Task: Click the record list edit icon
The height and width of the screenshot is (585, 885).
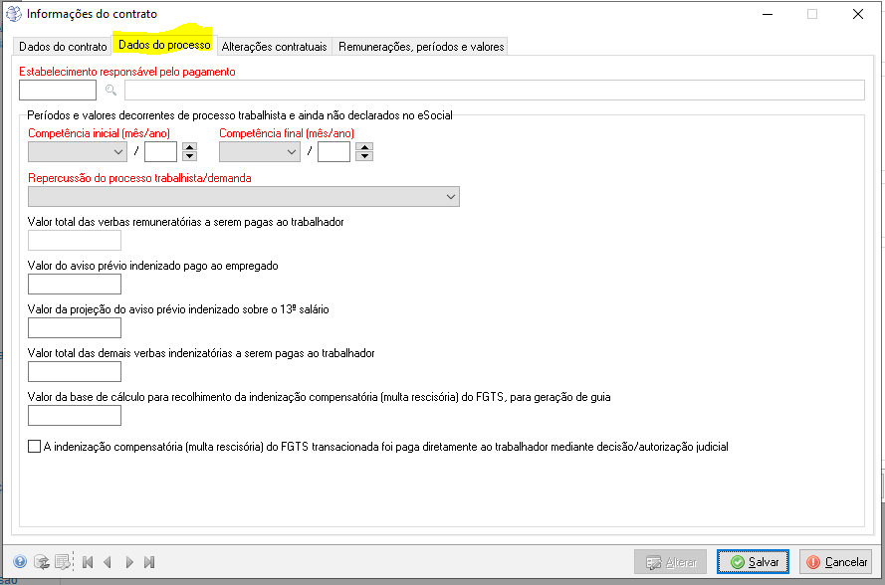Action: pyautogui.click(x=63, y=562)
